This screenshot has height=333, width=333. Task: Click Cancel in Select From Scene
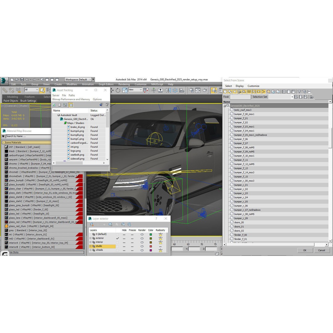[x=322, y=250]
